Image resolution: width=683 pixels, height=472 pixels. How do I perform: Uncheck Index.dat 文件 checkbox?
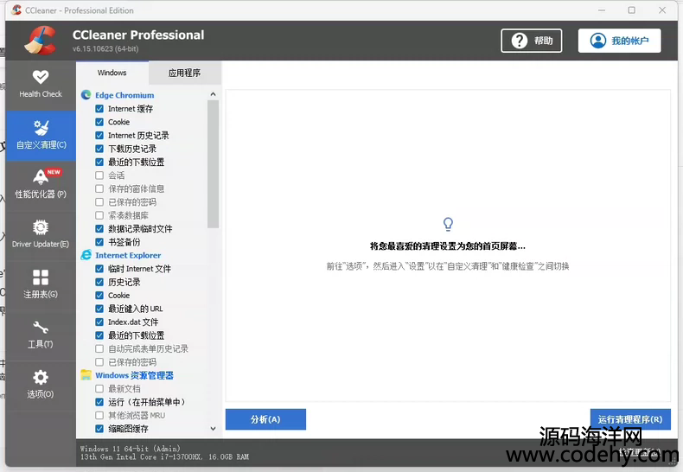pyautogui.click(x=99, y=322)
